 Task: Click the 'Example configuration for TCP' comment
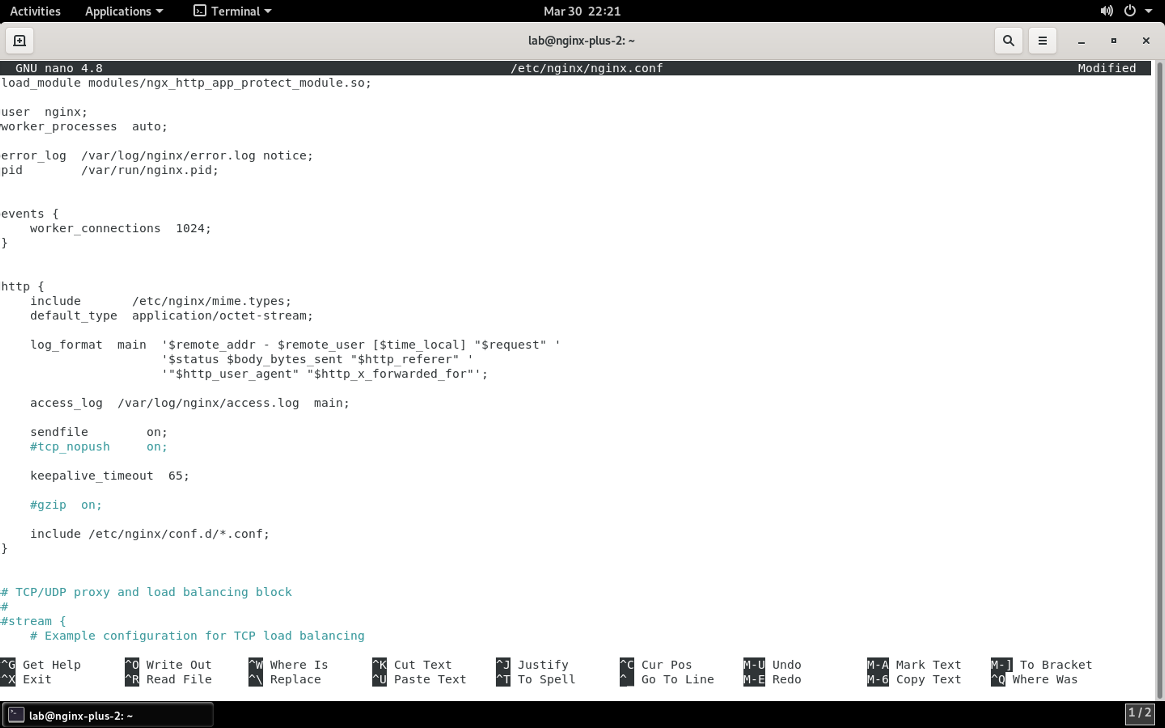click(x=197, y=635)
